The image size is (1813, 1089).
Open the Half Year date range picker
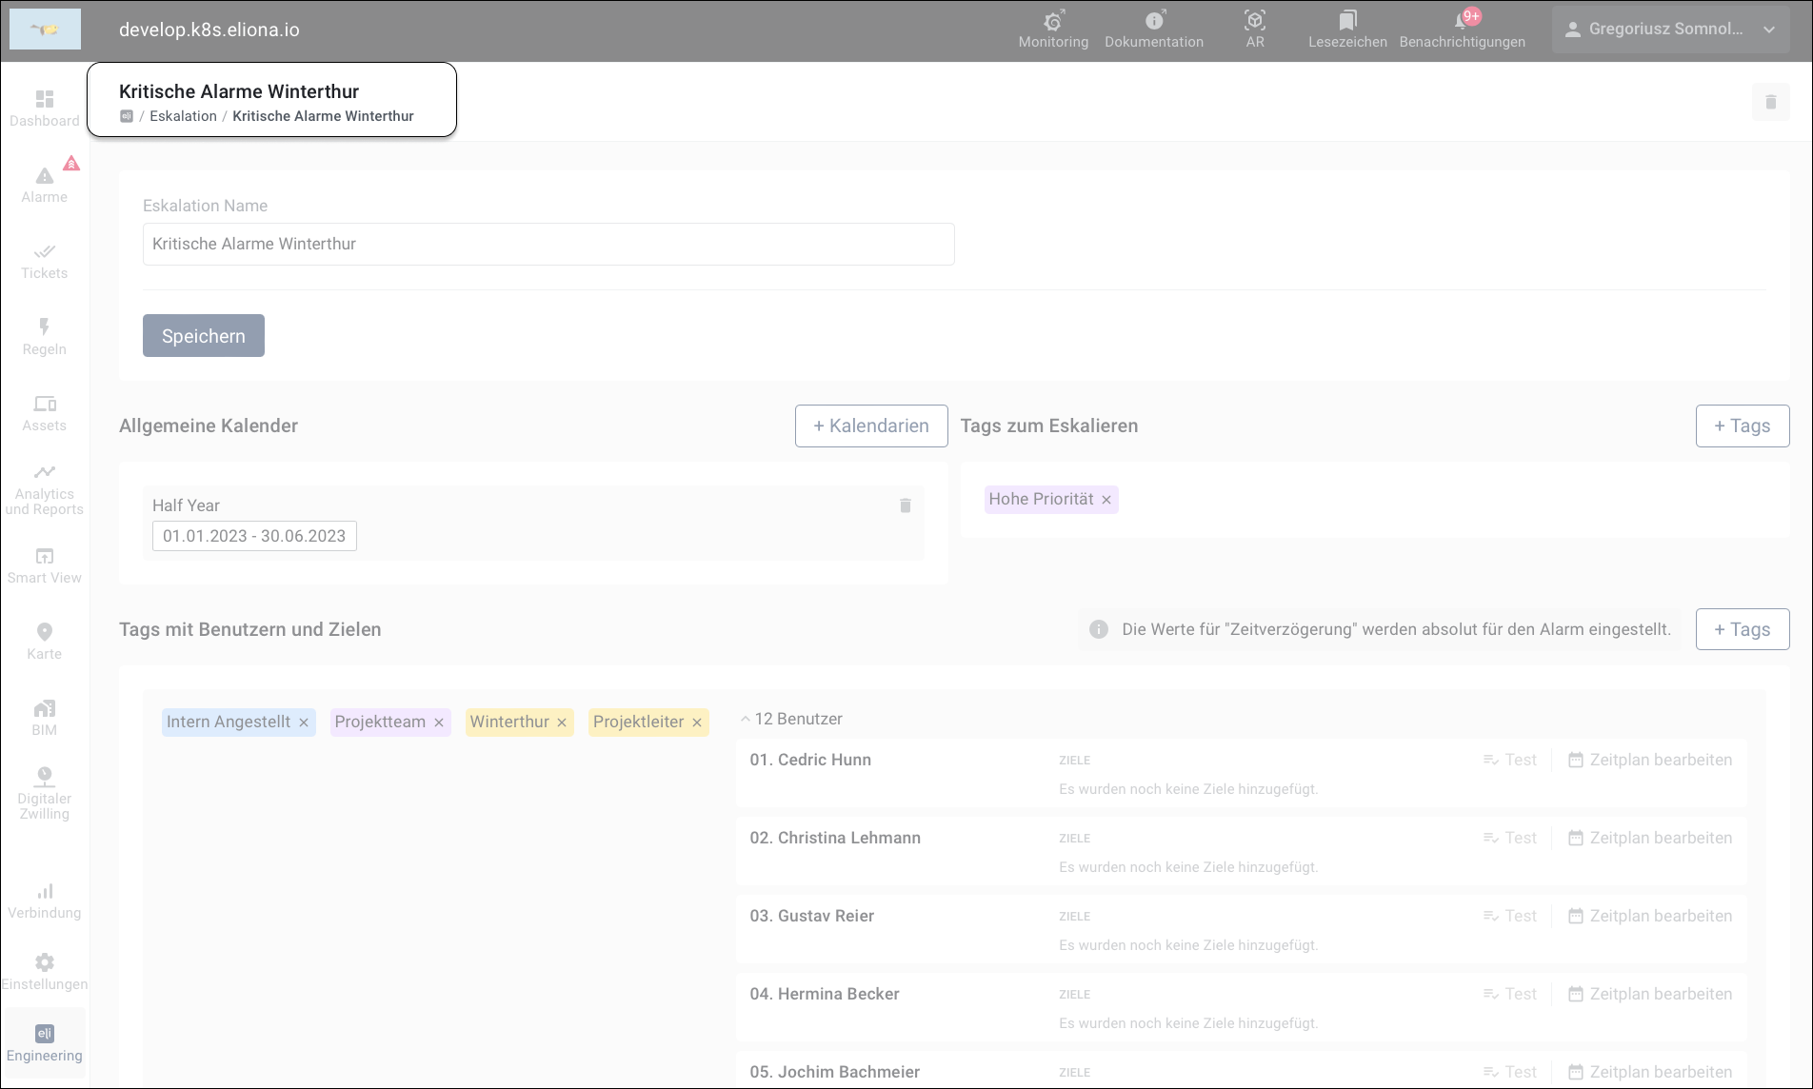(x=254, y=536)
